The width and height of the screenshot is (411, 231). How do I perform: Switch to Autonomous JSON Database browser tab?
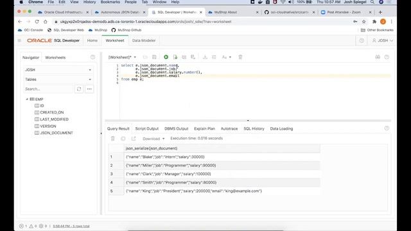click(120, 12)
